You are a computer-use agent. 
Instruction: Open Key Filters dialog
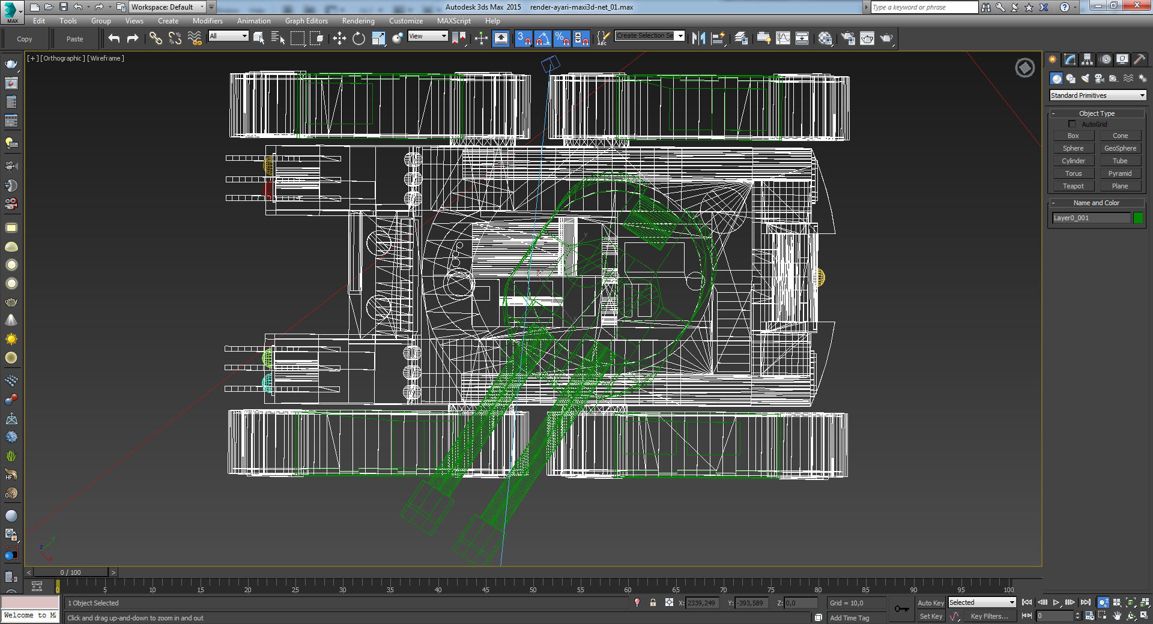tap(989, 616)
